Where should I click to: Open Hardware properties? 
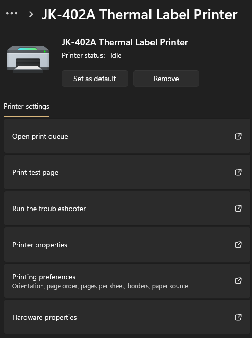[127, 317]
